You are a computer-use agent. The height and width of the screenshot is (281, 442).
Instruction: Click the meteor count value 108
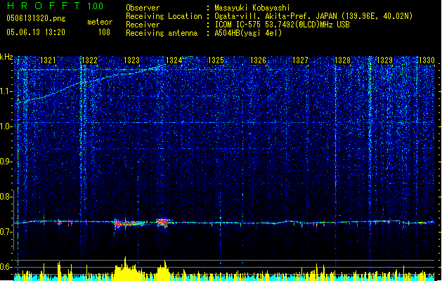[104, 32]
